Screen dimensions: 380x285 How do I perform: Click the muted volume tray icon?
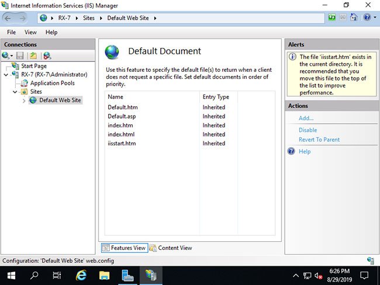[x=319, y=276]
